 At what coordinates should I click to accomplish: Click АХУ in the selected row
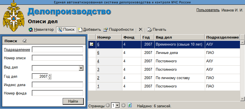pos(210,44)
